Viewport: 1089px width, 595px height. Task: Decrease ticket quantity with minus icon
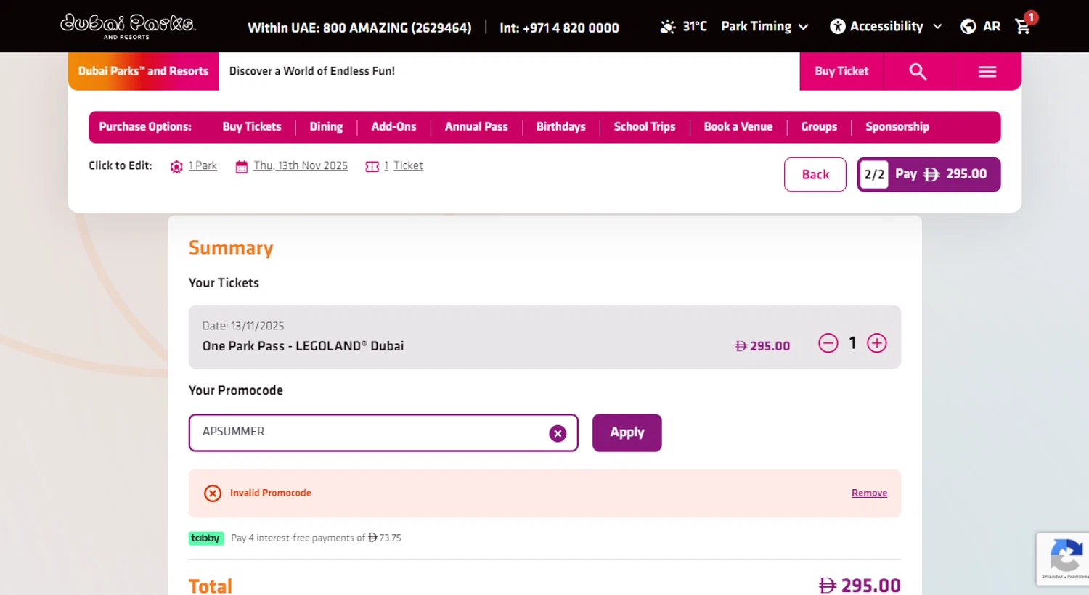[x=828, y=343]
